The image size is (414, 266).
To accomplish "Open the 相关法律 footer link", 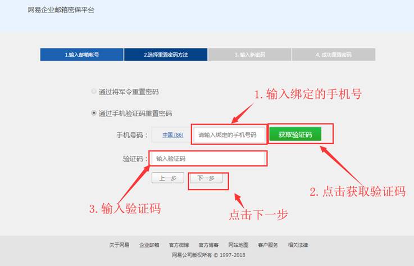I will tap(298, 245).
